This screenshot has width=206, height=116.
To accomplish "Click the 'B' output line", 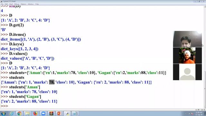I will tap(3, 30).
